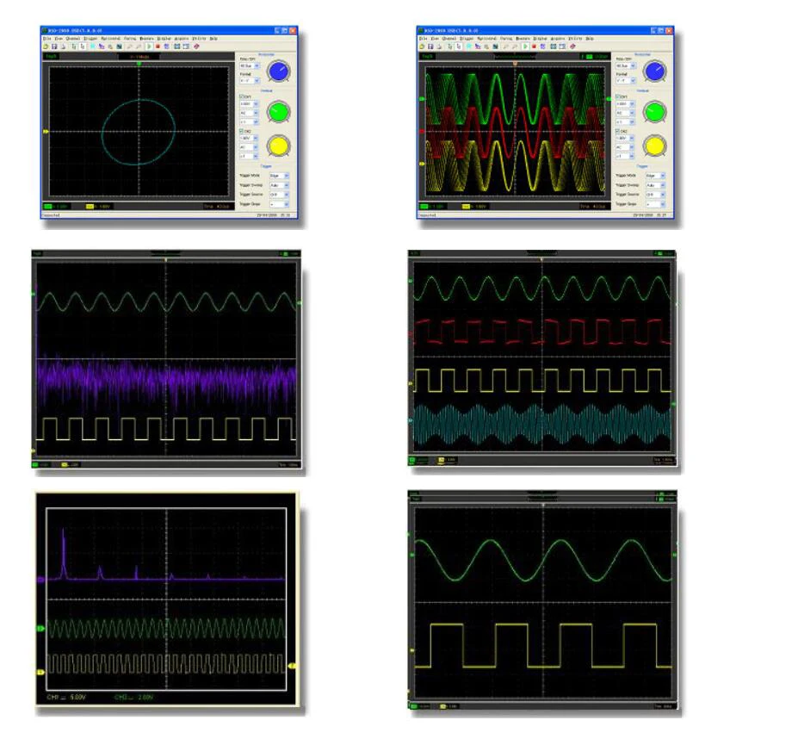The width and height of the screenshot is (798, 739).
Task: Open the File menu in the ellipse window
Action: 46,38
